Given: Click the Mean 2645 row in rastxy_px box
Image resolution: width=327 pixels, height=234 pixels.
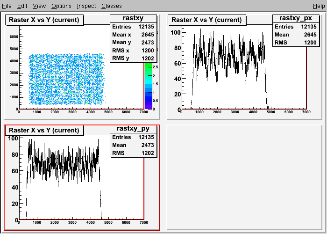Looking at the screenshot, I should coord(296,35).
